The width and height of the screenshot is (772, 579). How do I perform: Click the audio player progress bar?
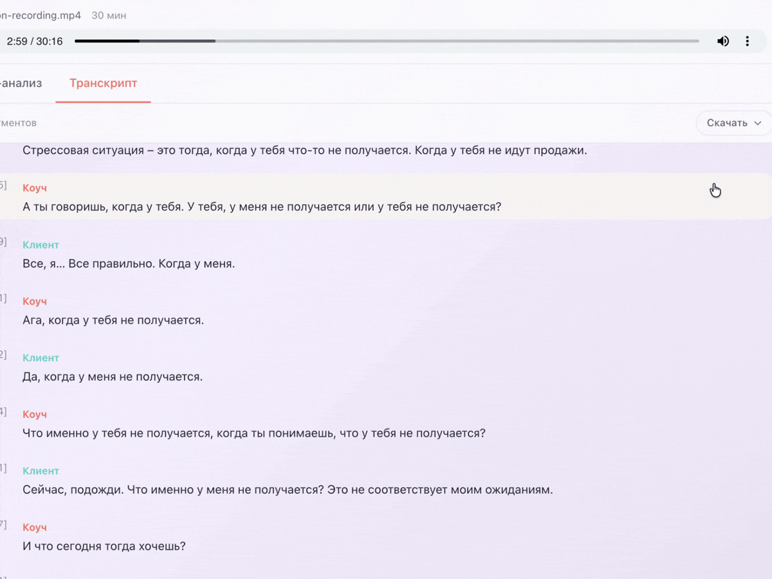(x=386, y=41)
